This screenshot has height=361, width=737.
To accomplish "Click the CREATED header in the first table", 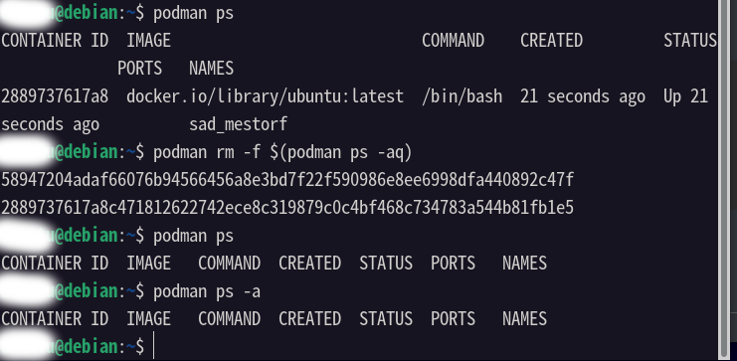I will point(551,41).
